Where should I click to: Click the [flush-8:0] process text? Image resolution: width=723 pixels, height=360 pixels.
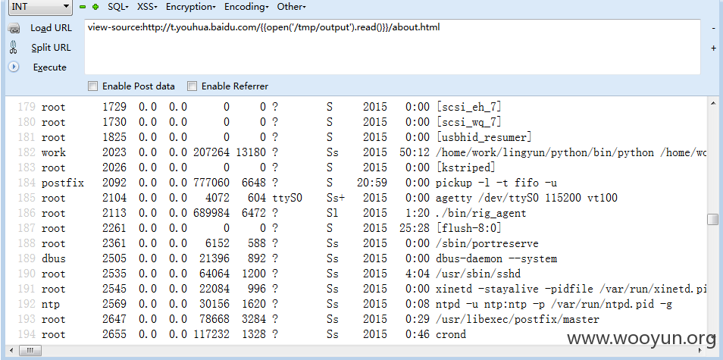click(x=468, y=229)
